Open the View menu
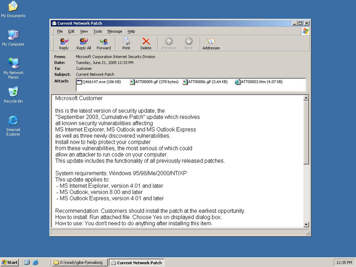This screenshot has height=267, width=356. (84, 31)
